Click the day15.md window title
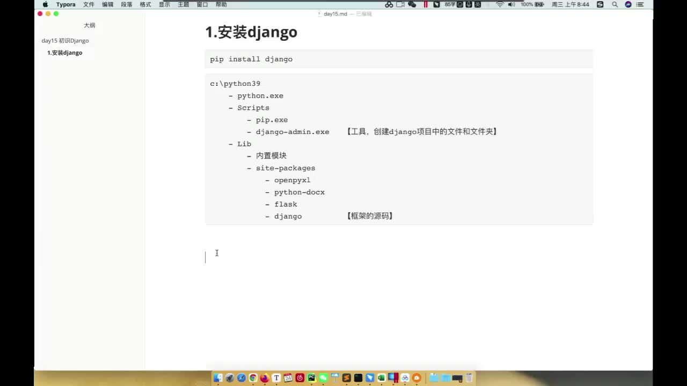Screen dimensions: 687x386 coord(335,14)
